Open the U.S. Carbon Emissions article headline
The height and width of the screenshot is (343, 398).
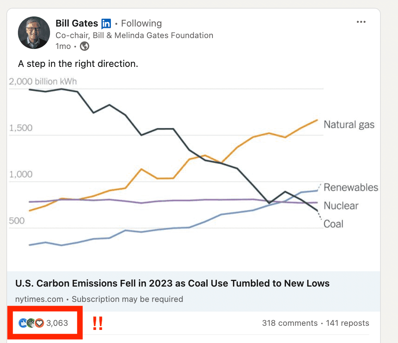click(172, 284)
